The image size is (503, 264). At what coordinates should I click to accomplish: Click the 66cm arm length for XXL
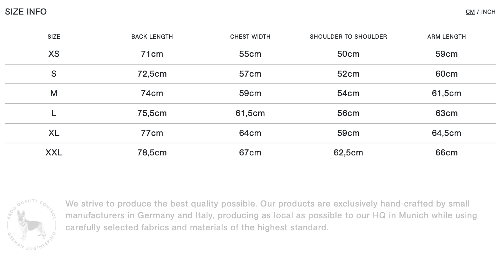(x=447, y=153)
